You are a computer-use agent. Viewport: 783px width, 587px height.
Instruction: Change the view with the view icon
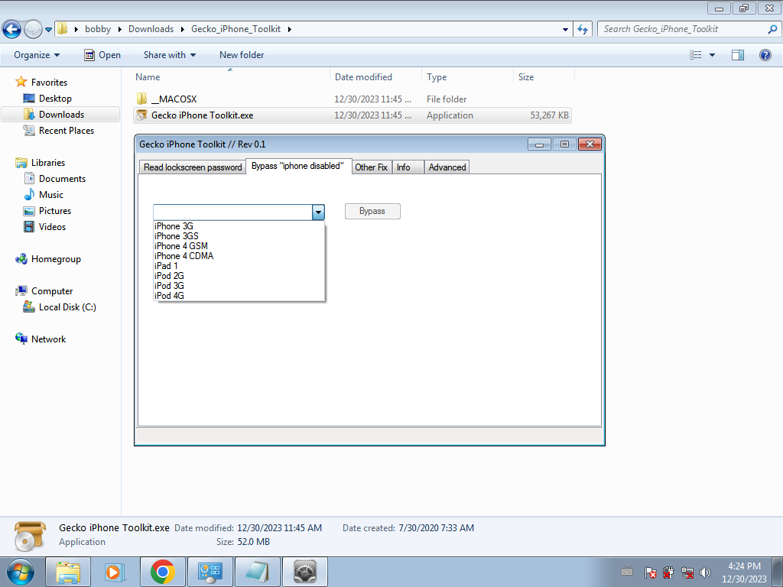pos(696,55)
